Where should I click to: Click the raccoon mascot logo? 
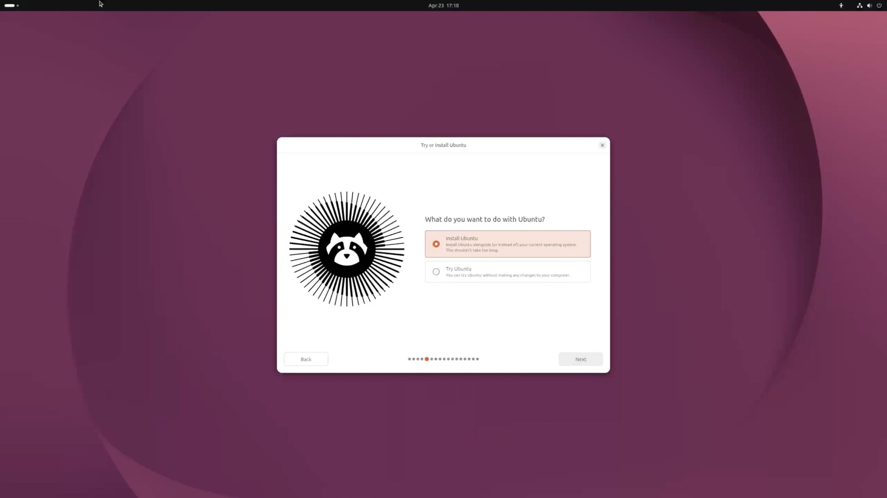(346, 249)
